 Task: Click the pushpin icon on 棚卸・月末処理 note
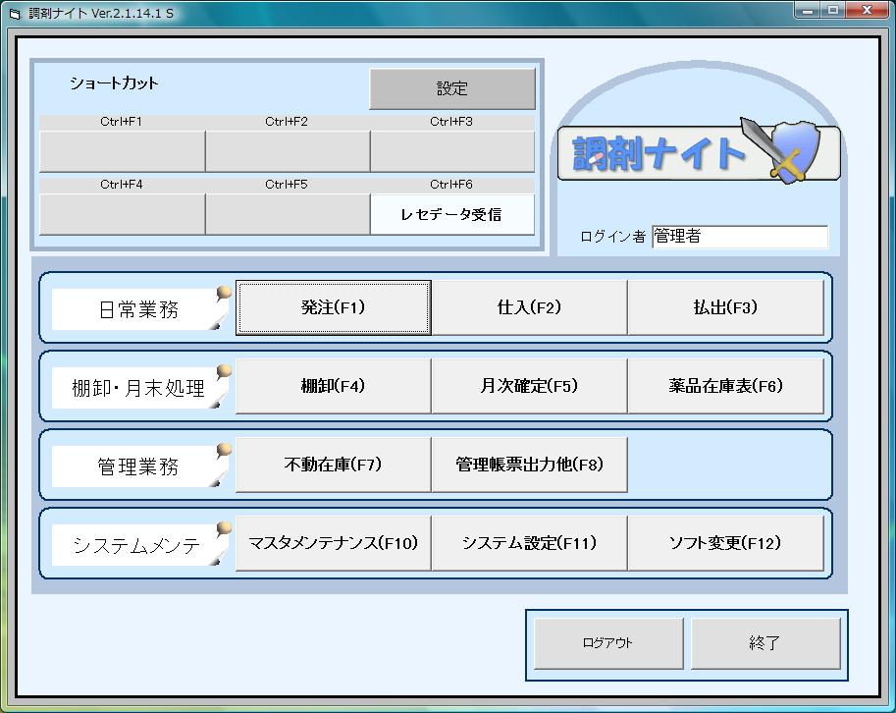[224, 372]
